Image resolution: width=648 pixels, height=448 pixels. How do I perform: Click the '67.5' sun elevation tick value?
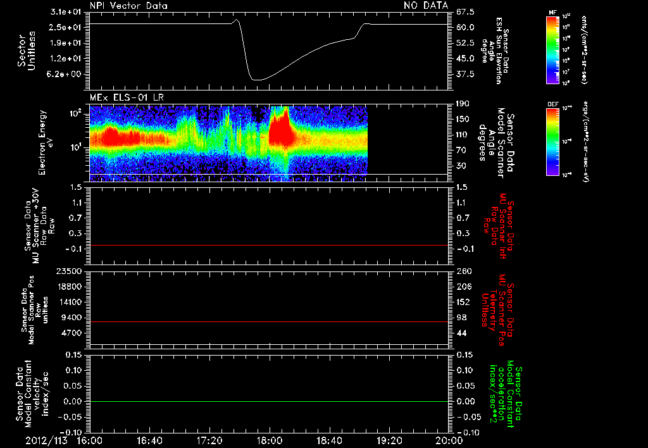pos(465,12)
